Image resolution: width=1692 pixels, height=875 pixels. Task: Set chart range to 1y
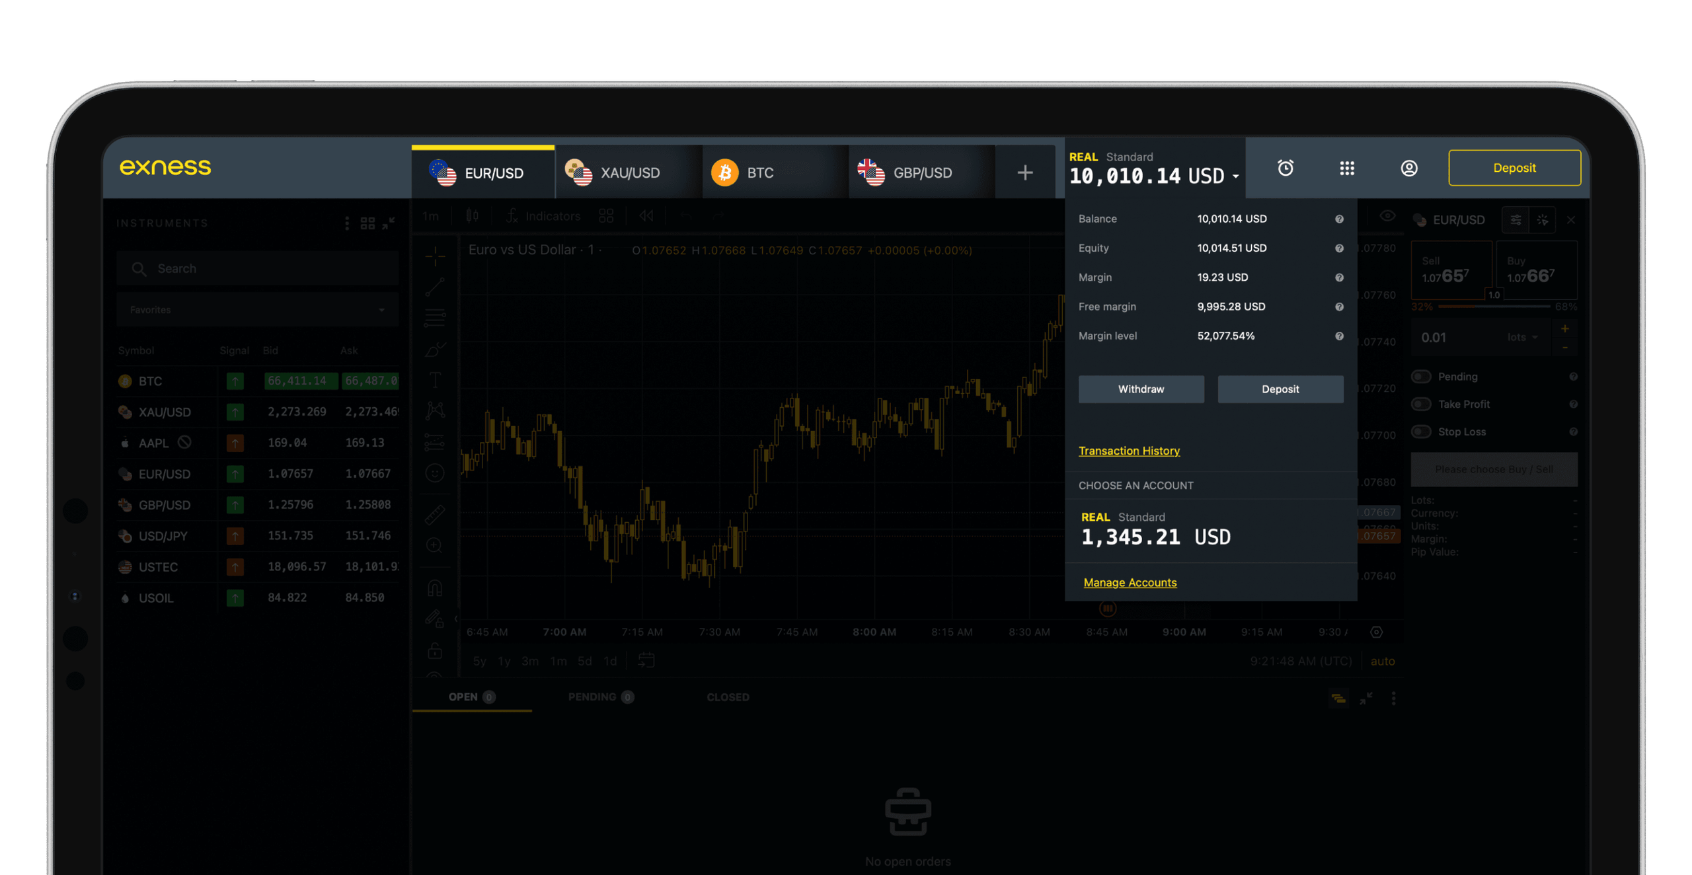(504, 660)
